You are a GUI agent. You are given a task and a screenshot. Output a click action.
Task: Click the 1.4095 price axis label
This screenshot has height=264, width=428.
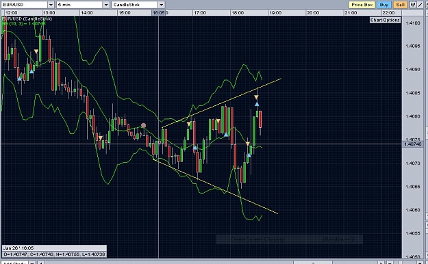(x=413, y=46)
